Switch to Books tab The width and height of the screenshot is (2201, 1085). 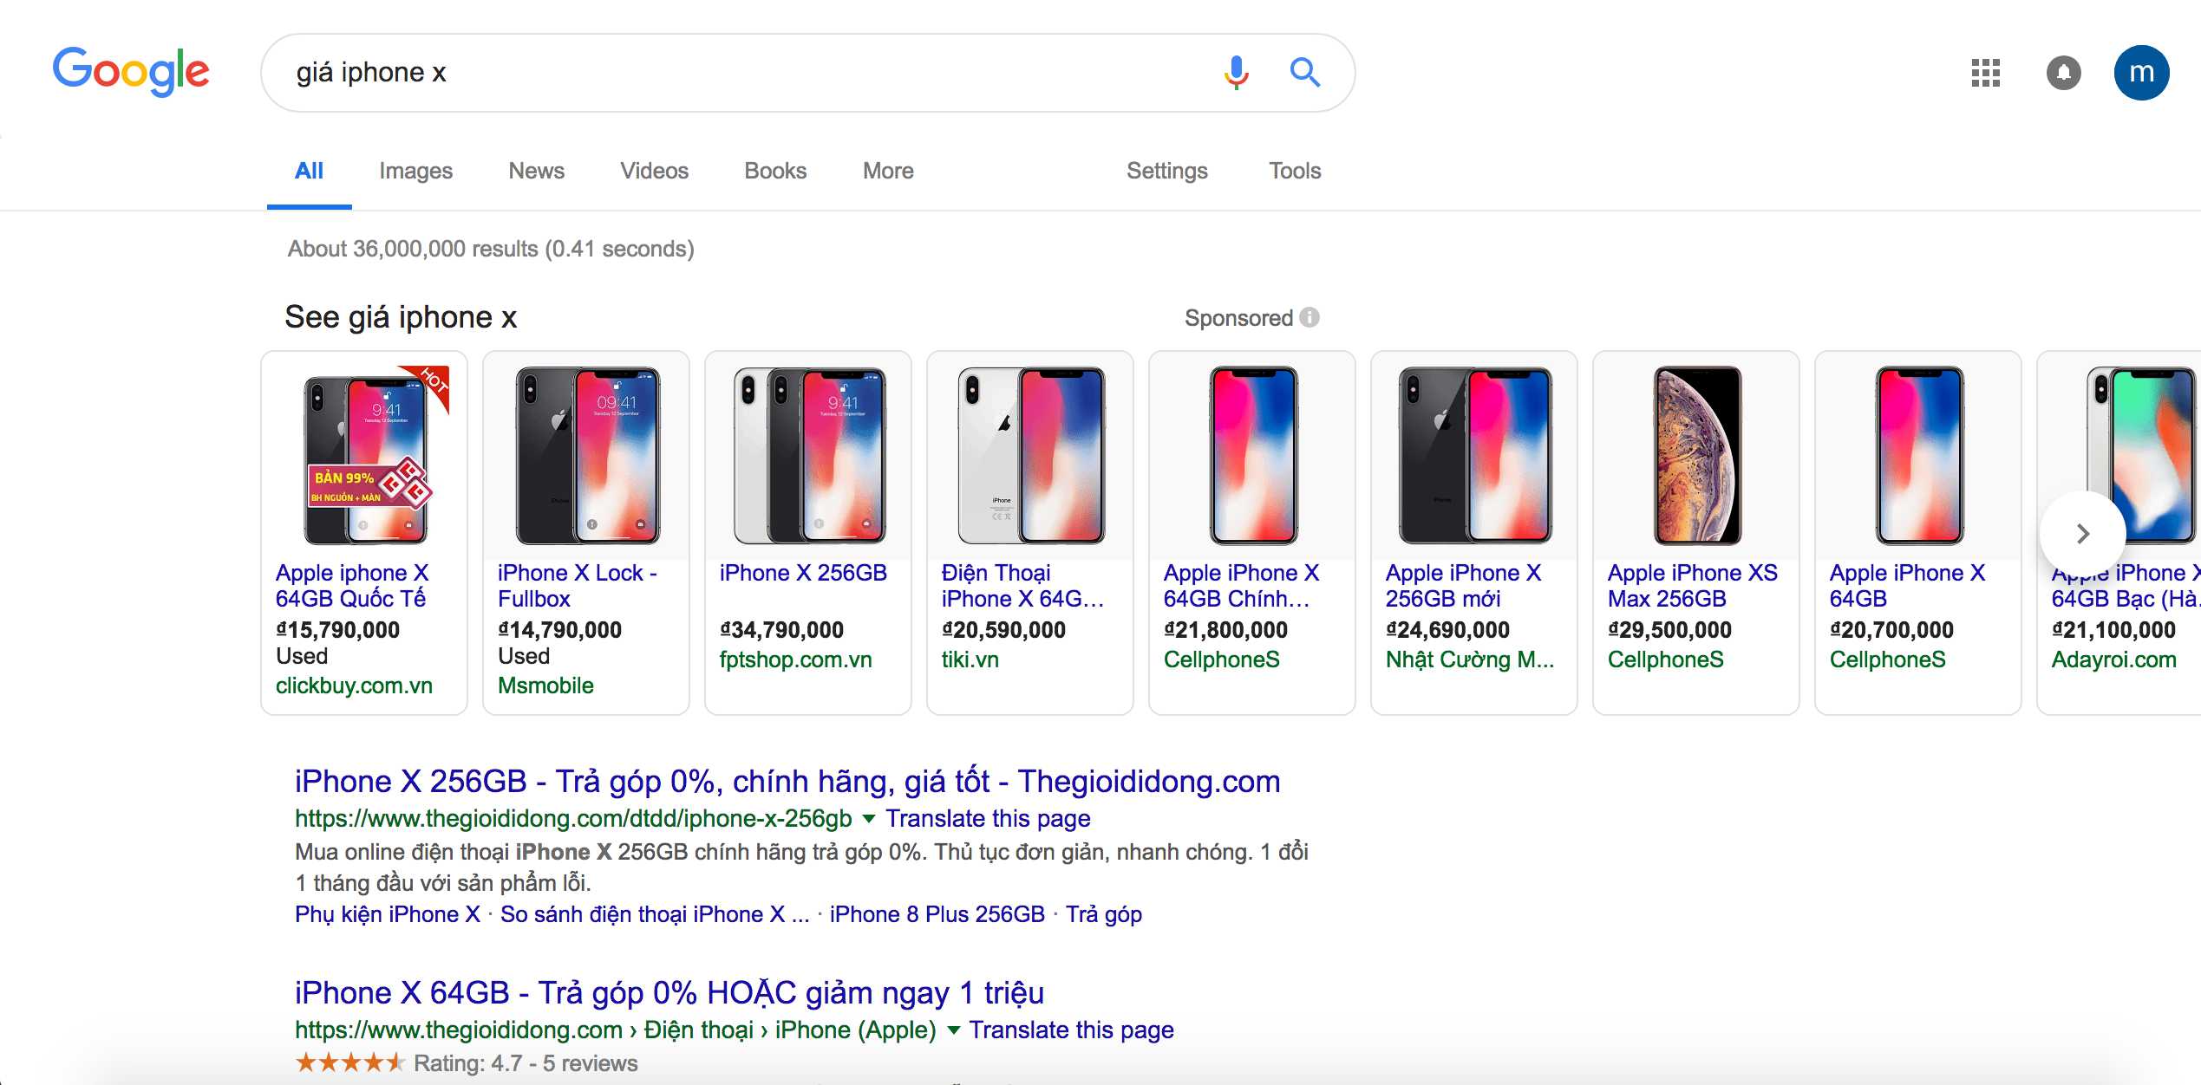tap(775, 171)
